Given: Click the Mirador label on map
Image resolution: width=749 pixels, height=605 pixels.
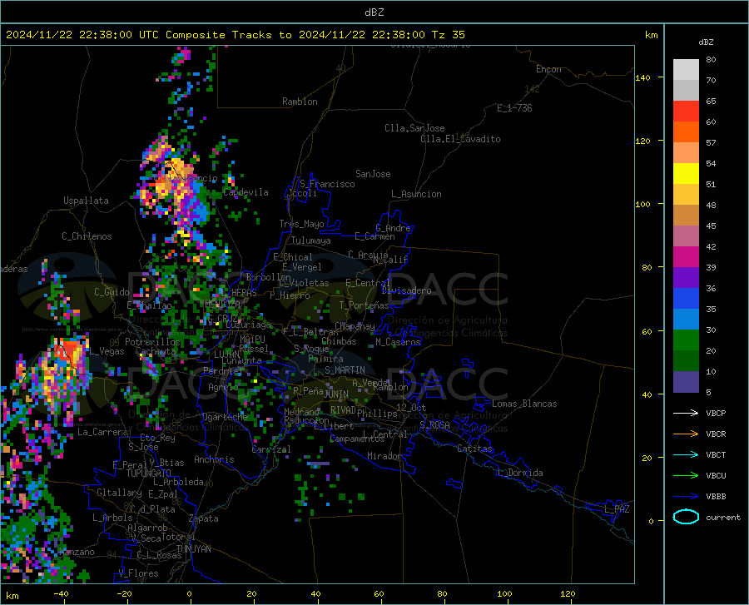Looking at the screenshot, I should [x=384, y=456].
